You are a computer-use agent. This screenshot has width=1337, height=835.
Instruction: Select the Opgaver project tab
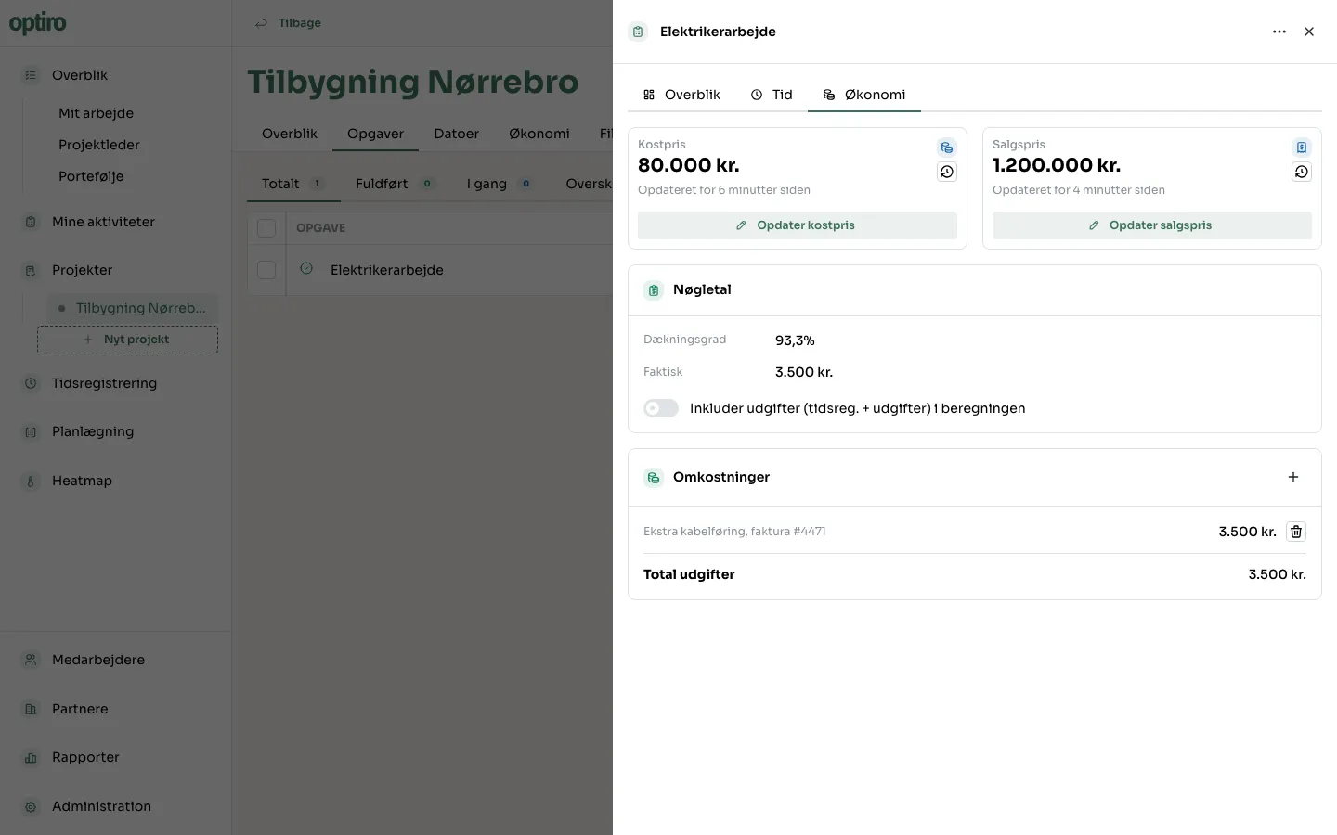coord(375,134)
